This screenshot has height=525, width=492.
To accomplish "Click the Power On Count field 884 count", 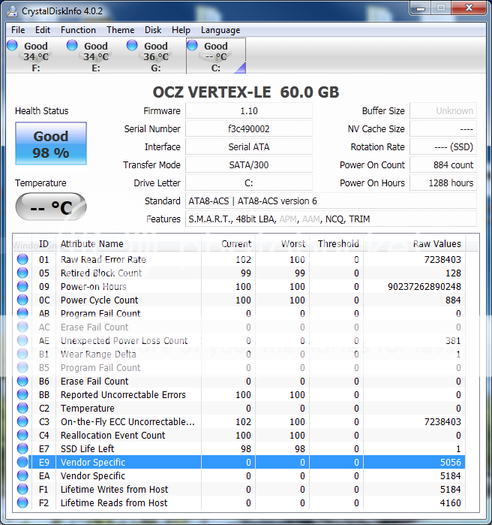I will tap(443, 165).
